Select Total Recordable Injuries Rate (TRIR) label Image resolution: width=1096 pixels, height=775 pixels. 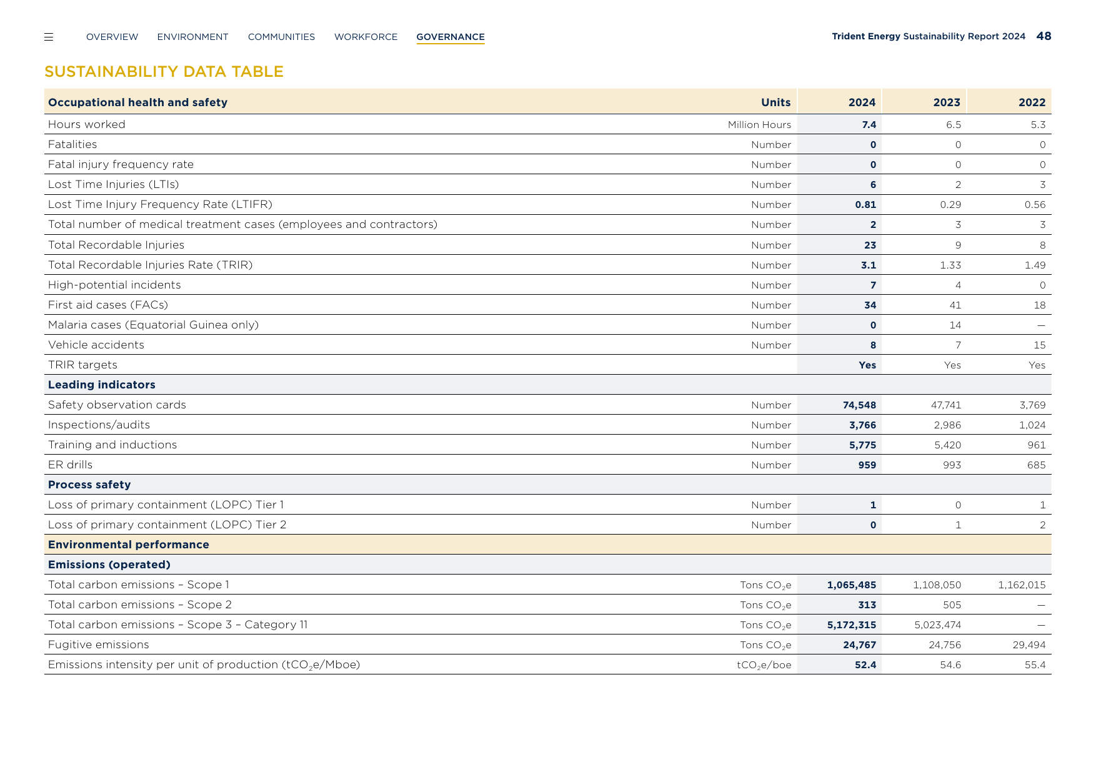tap(151, 265)
